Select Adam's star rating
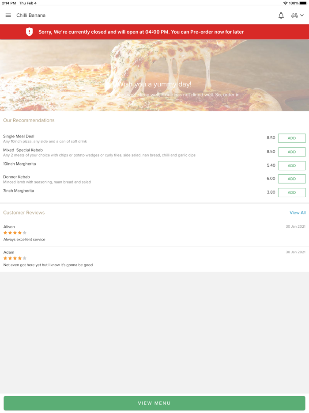The image size is (309, 413). click(15, 258)
